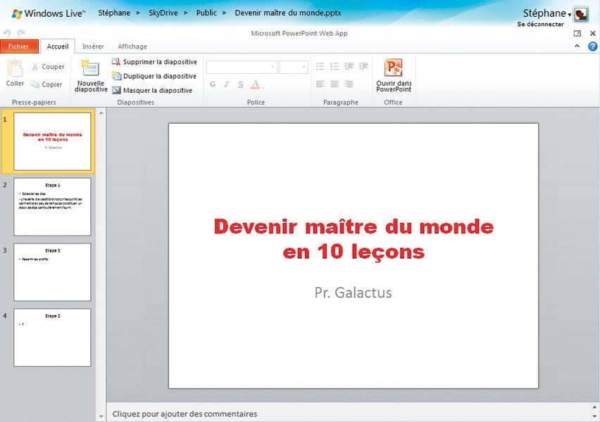
Task: Click the Se déconnecter link
Action: [540, 24]
